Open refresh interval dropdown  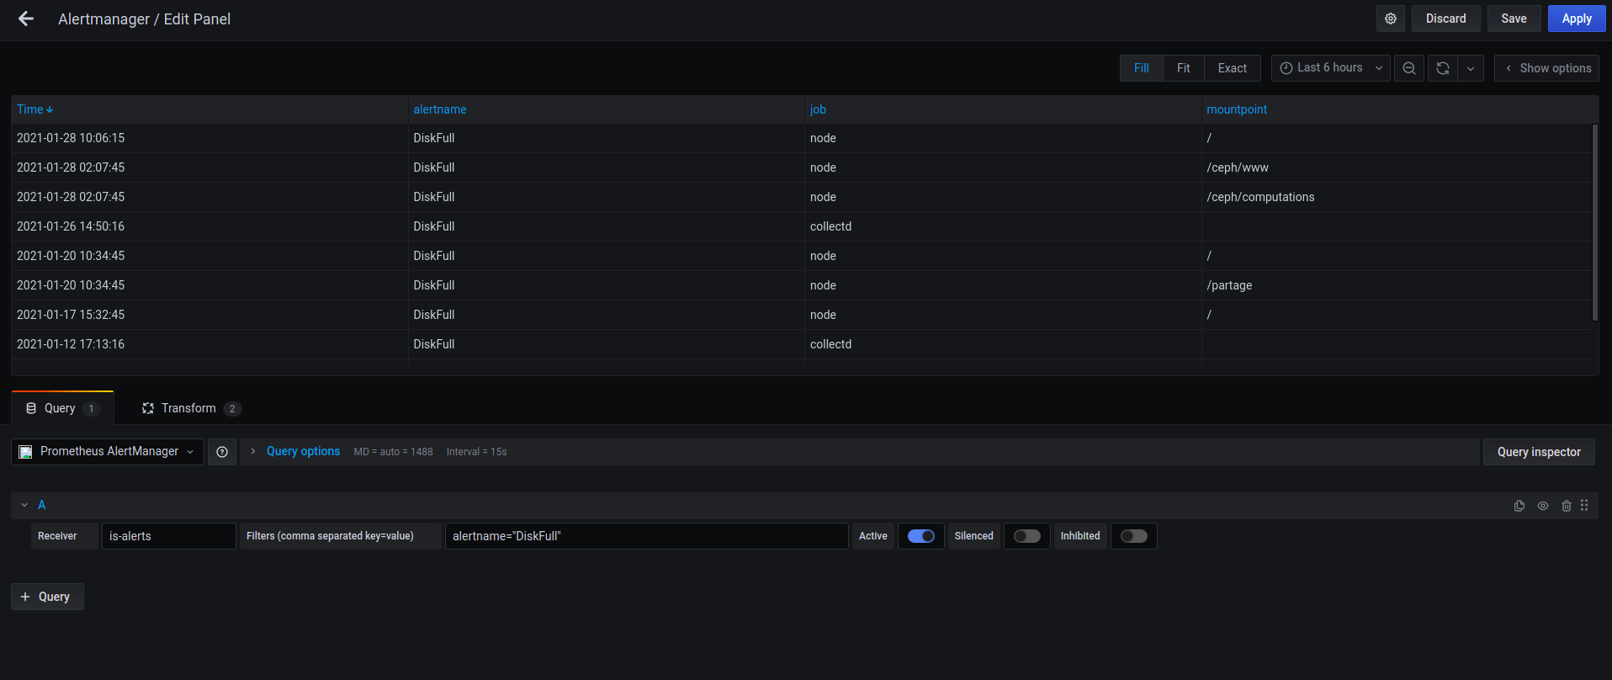pyautogui.click(x=1471, y=68)
